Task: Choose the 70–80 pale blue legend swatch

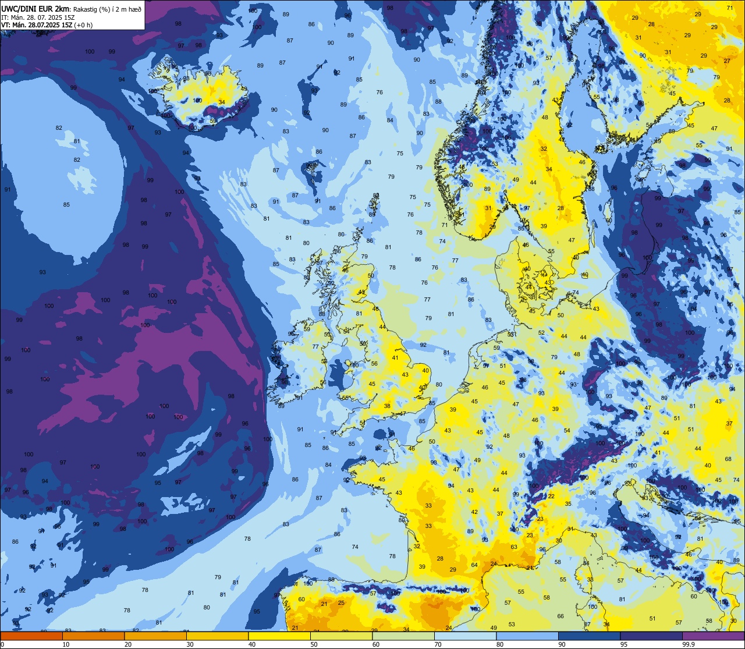Action: (x=465, y=636)
